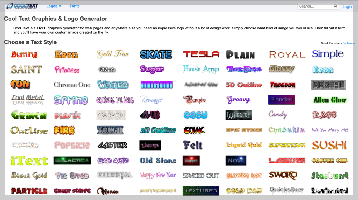Screen dimensions: 358x200
Task: Choose the SKATE logo style
Action: click(156, 54)
